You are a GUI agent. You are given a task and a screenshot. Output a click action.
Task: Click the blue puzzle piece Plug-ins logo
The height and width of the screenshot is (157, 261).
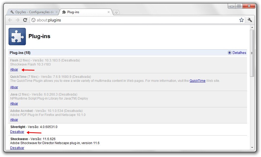17,36
